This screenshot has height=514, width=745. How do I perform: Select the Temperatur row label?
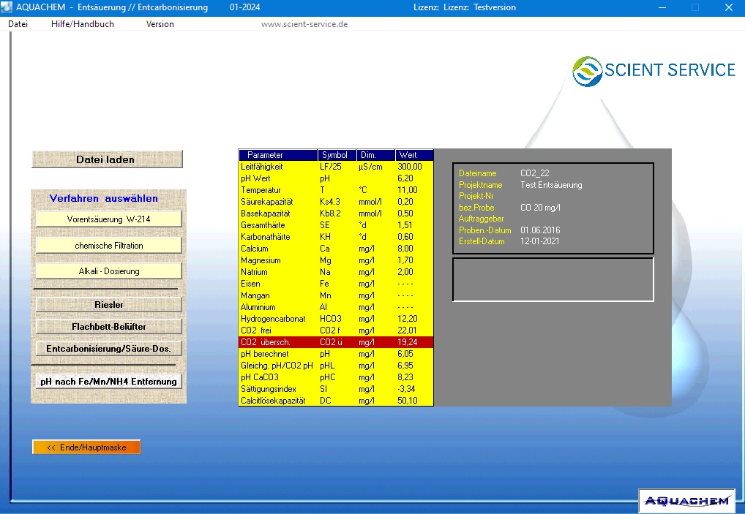[261, 190]
